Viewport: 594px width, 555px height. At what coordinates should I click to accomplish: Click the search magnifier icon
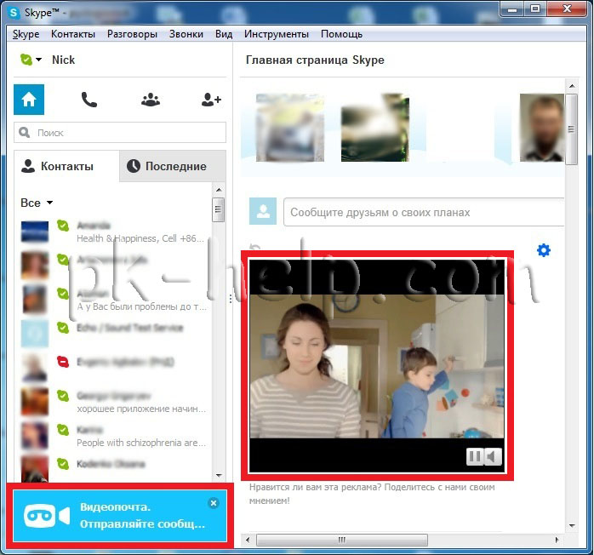click(x=24, y=133)
